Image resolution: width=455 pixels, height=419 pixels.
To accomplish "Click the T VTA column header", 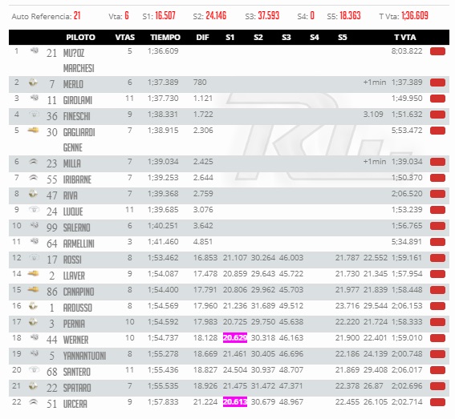I will pos(404,38).
